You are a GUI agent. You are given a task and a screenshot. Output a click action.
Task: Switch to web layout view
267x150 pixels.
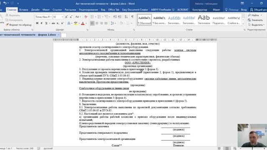[x=235, y=148]
